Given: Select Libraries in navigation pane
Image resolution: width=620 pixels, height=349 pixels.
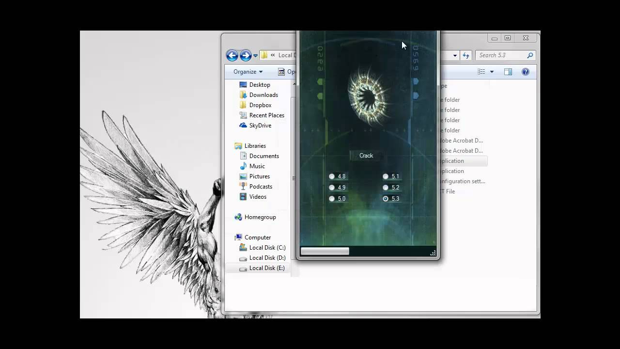Looking at the screenshot, I should click(255, 146).
